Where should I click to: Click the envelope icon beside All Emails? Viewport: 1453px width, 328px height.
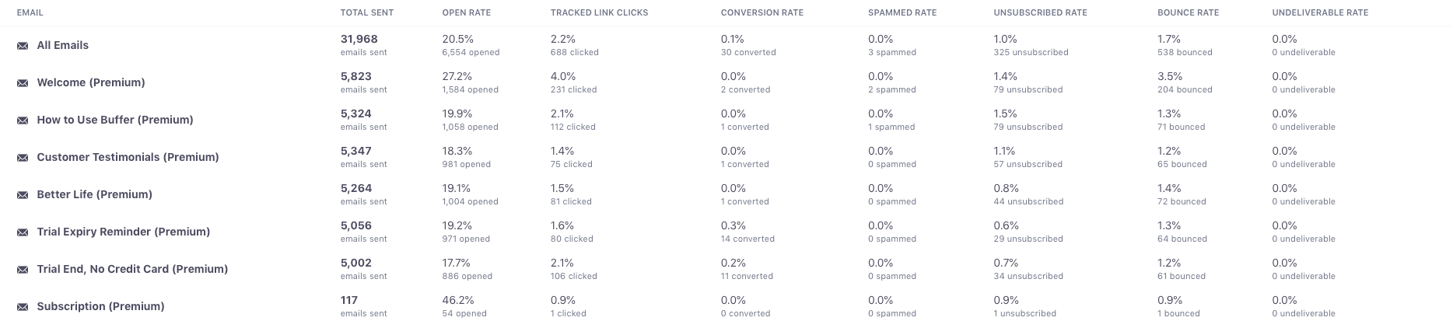point(23,46)
